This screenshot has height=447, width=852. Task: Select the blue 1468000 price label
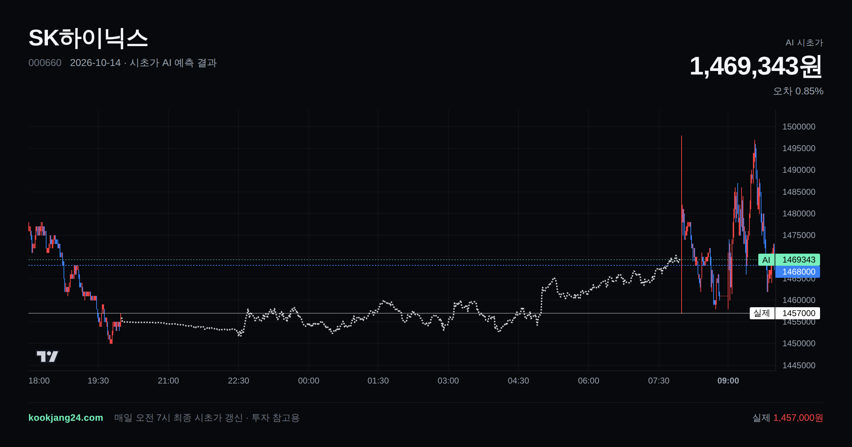tap(797, 272)
